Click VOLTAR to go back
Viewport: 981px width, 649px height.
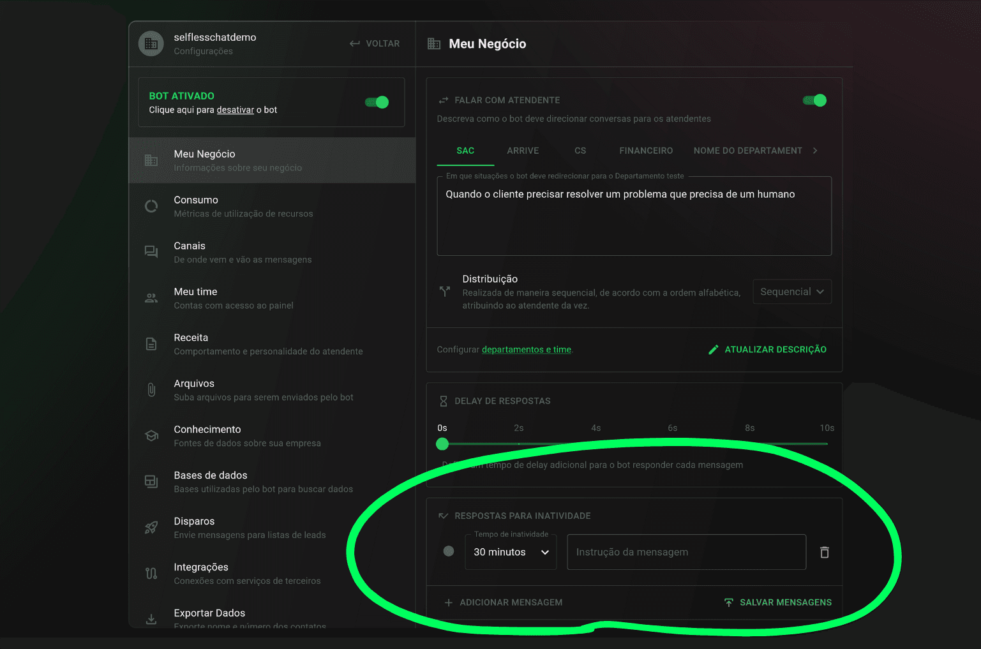point(375,43)
